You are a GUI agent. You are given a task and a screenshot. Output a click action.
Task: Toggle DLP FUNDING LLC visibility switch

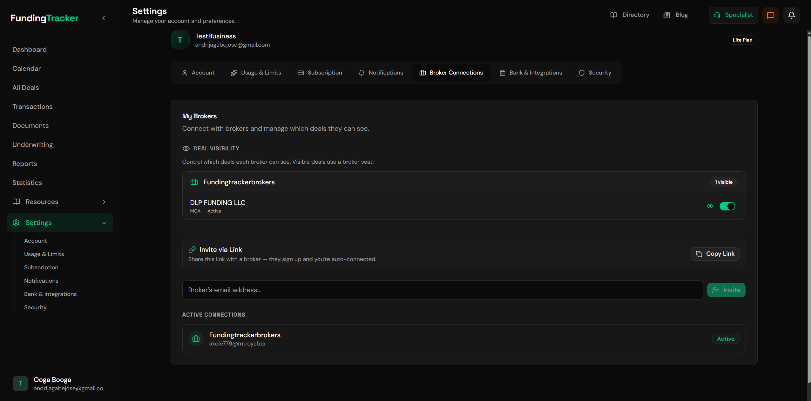tap(727, 206)
